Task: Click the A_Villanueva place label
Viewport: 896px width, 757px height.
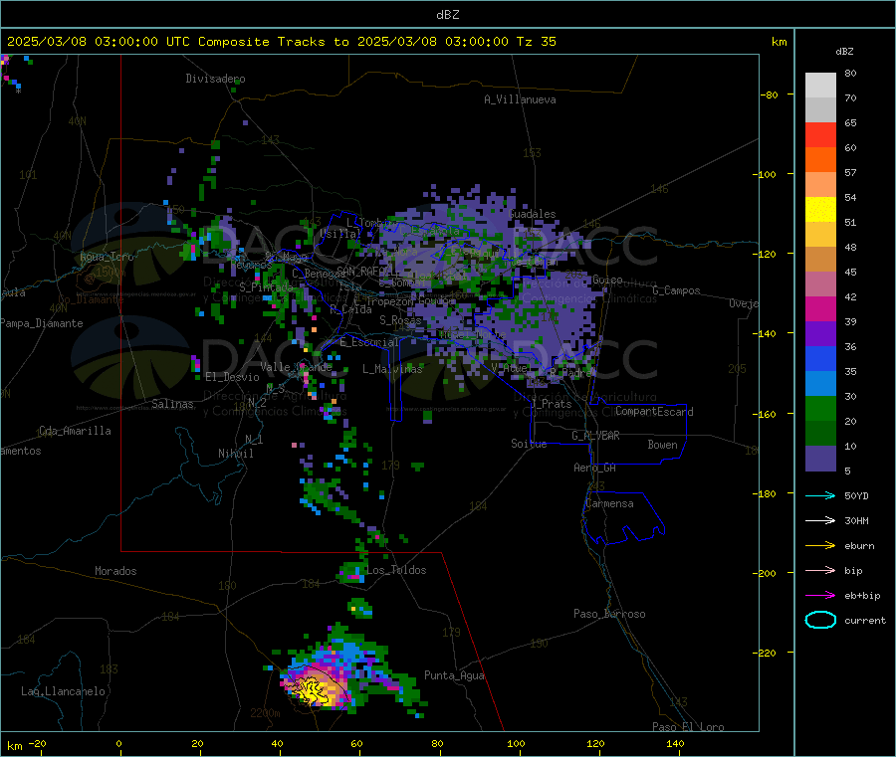Action: (520, 99)
